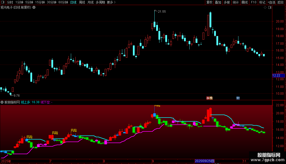Image resolution: width=286 pixels, height=164 pixels.
Task: Click the 风险 label before the 8 month mark
Action: (x=74, y=130)
